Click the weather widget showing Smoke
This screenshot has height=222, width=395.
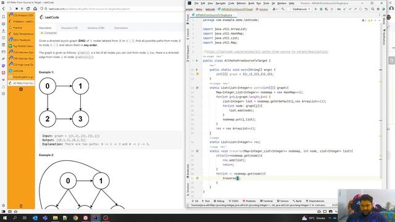tap(313, 218)
